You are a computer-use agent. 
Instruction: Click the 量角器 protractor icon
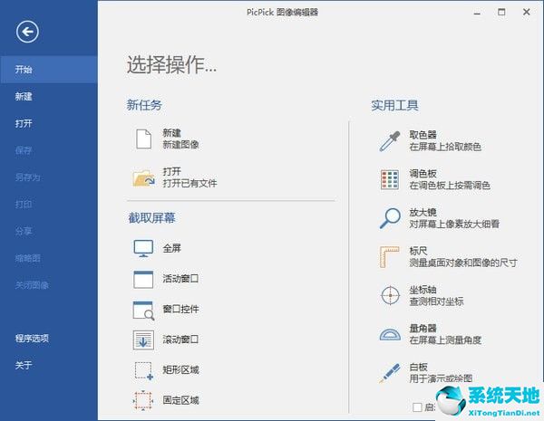[x=390, y=334]
